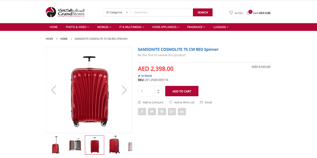Show next product image arrow
Image resolution: width=317 pixels, height=158 pixels.
[x=124, y=90]
